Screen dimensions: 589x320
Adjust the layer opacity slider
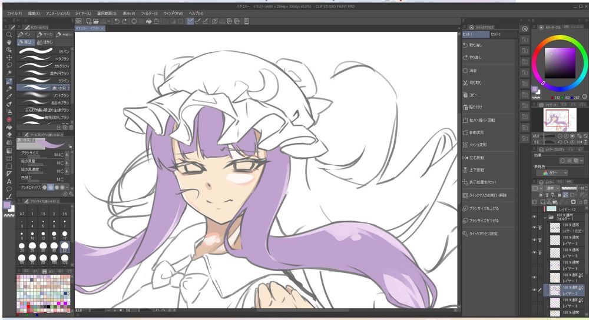click(569, 188)
